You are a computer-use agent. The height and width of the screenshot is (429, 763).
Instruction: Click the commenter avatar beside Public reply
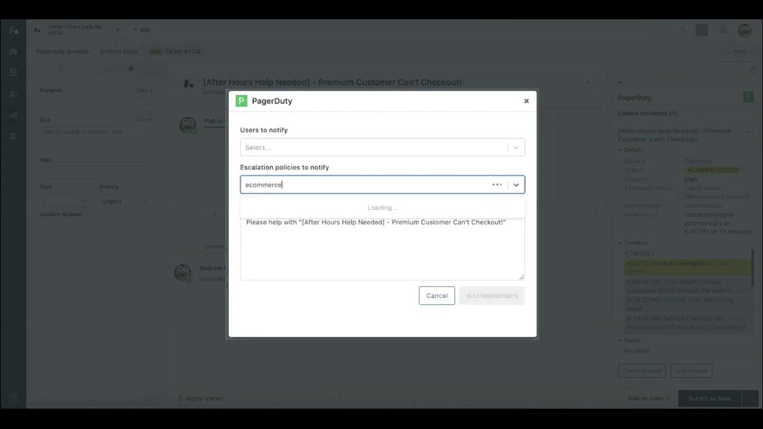(188, 125)
